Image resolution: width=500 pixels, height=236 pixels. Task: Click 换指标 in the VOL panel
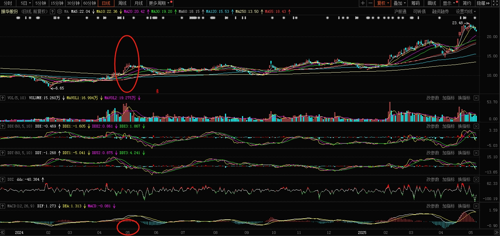pos(464,98)
